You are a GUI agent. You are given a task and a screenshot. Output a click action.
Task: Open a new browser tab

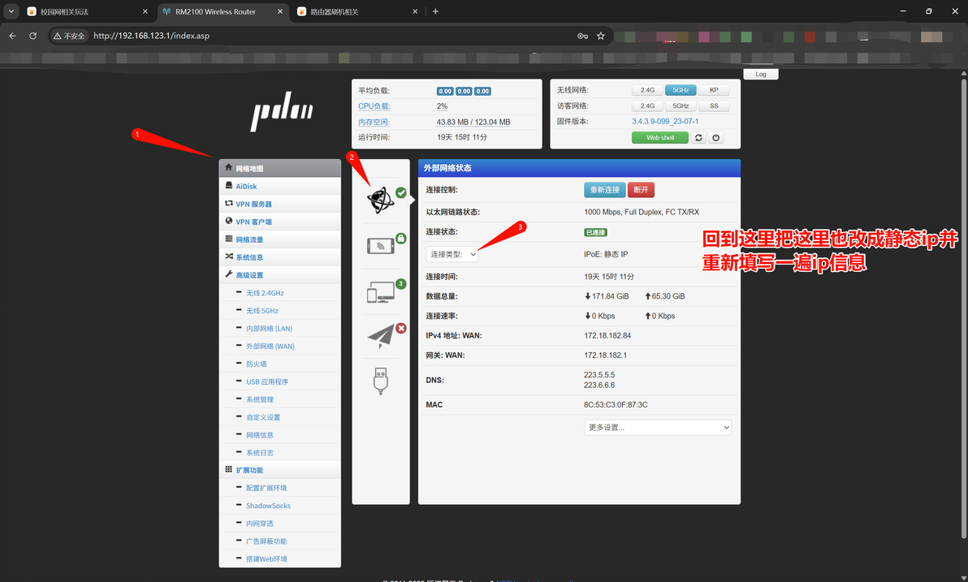click(x=435, y=11)
